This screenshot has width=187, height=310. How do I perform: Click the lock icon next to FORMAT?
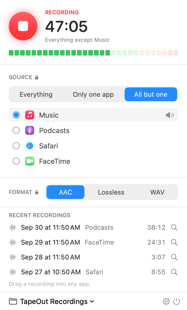37,192
